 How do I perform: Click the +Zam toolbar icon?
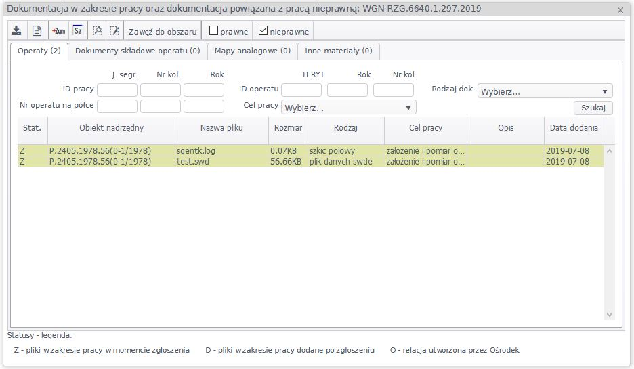(58, 31)
